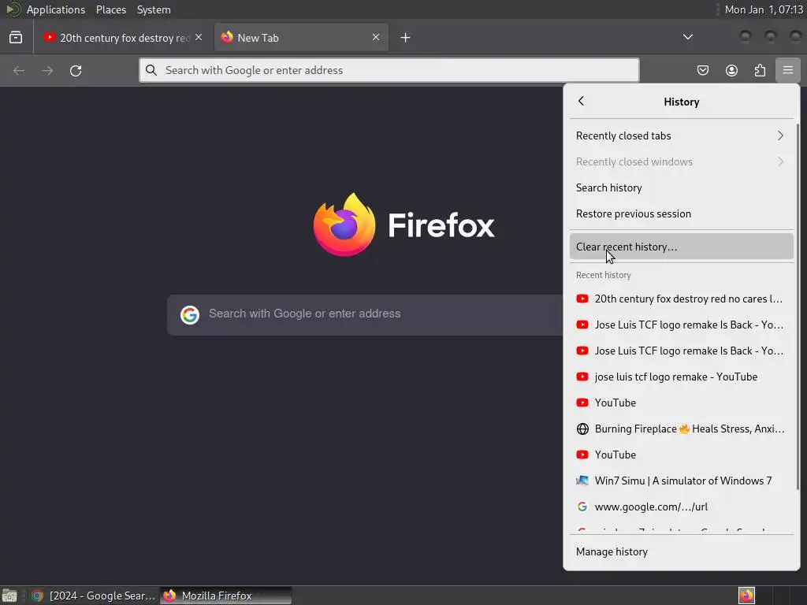
Task: Open the YouTube entry above Burning Fireplace
Action: point(682,403)
